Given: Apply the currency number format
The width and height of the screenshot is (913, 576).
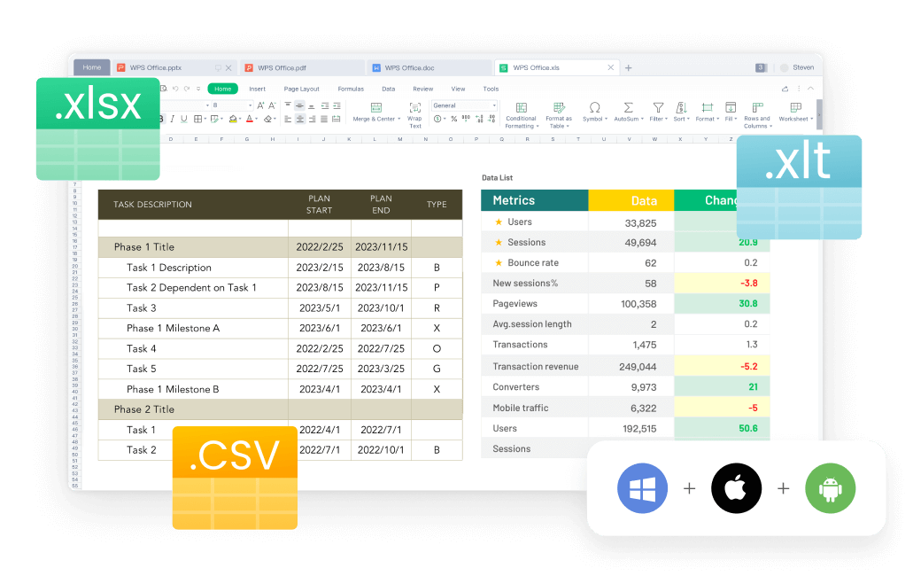Looking at the screenshot, I should click(x=437, y=119).
